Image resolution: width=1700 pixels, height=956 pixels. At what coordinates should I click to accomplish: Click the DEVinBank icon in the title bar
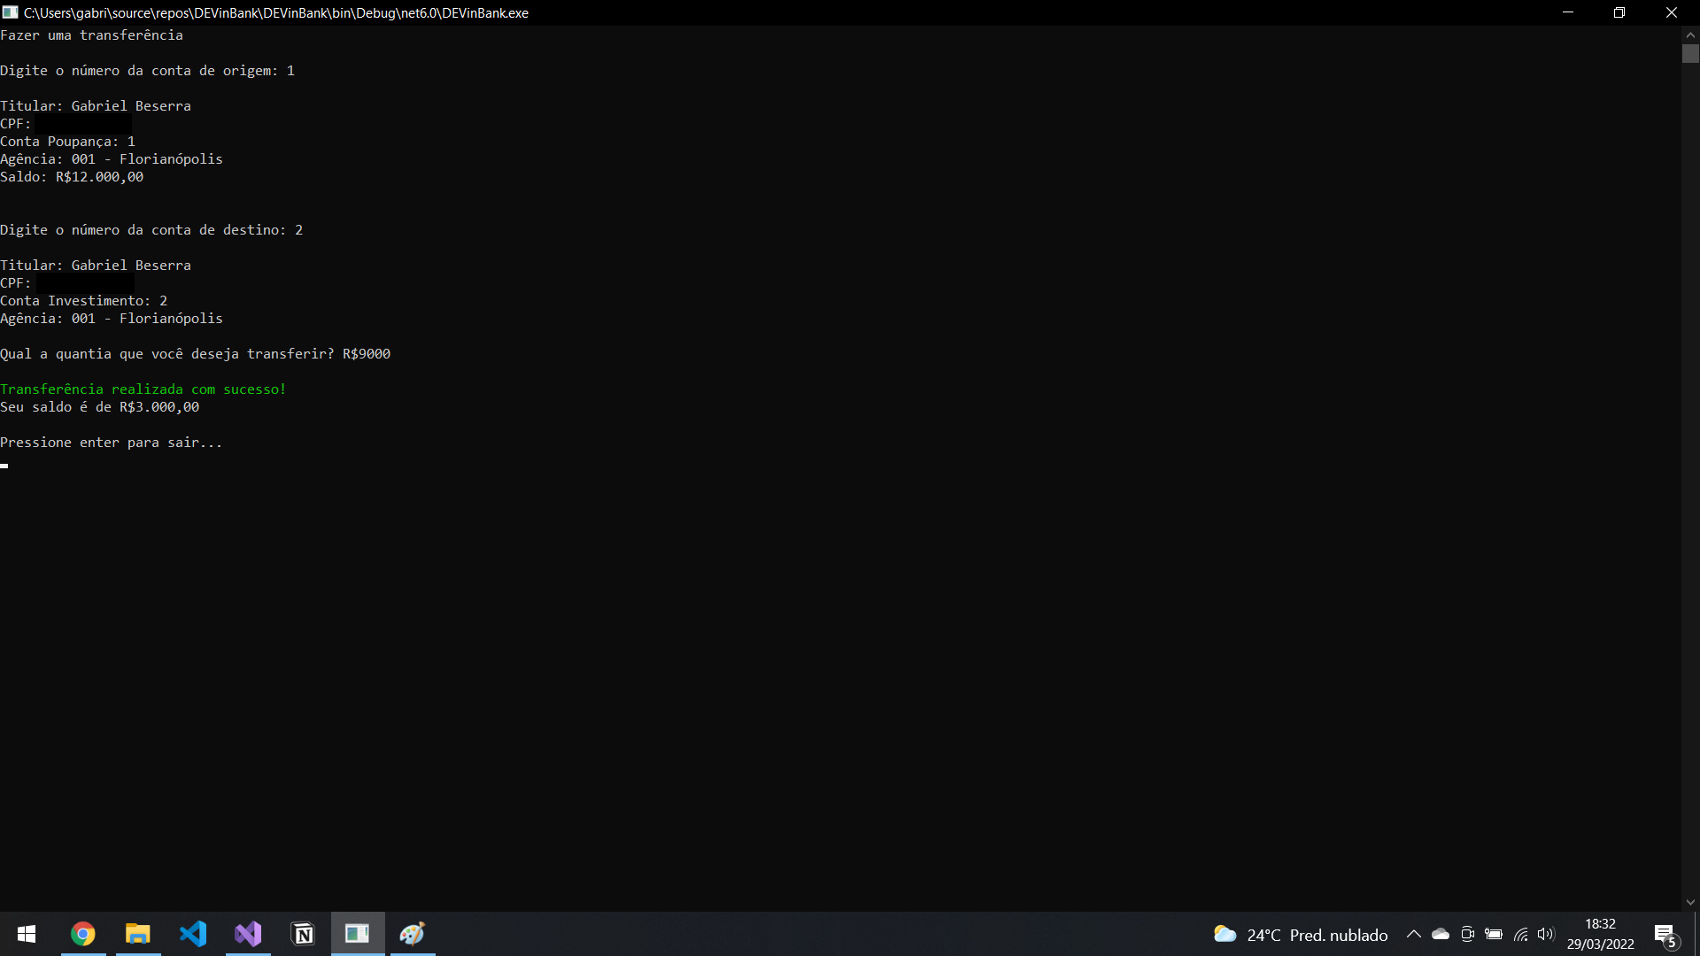pyautogui.click(x=10, y=12)
